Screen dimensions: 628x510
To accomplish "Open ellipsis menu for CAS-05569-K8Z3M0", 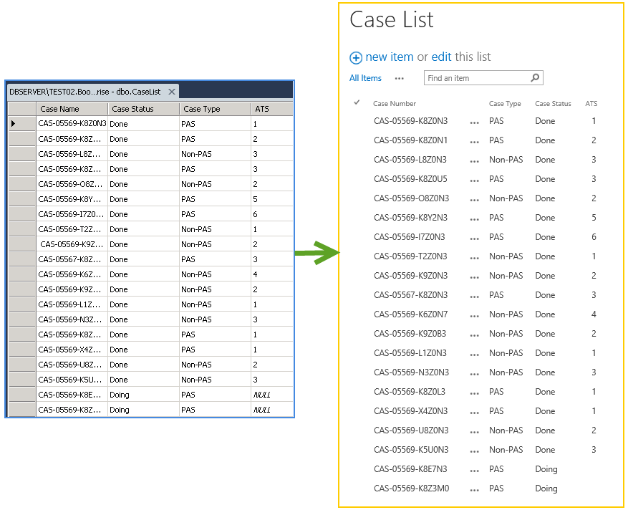I will click(474, 490).
